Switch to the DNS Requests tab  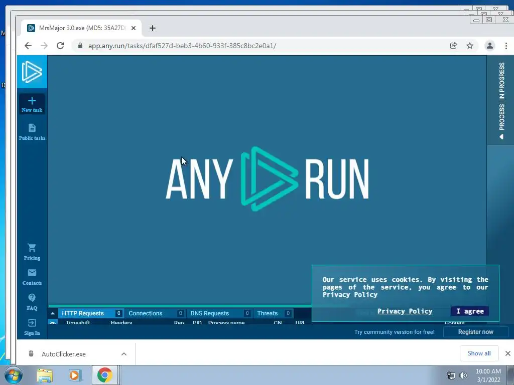click(x=220, y=313)
